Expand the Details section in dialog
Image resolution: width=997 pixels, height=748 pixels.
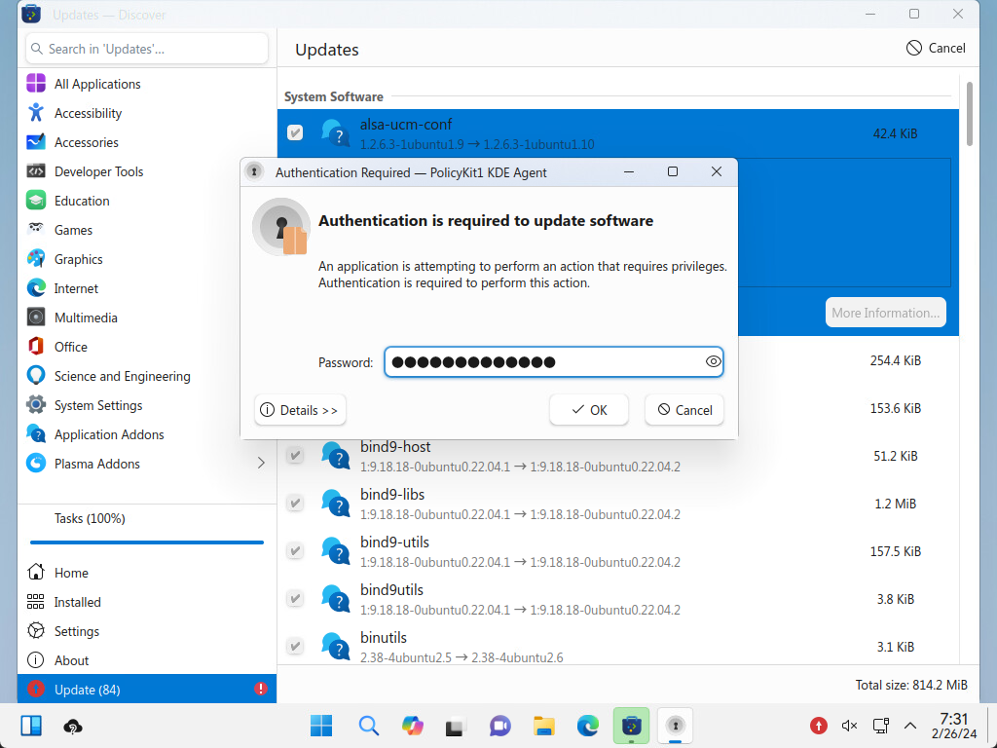click(300, 410)
